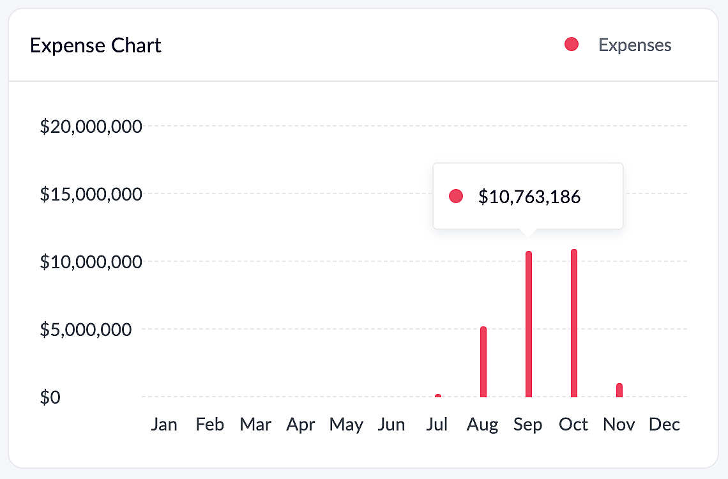Toggle the Expenses series legend label

pos(635,45)
